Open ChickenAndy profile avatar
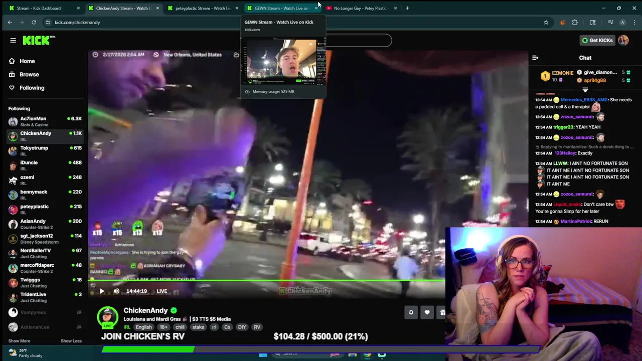The image size is (642, 361). point(107,317)
